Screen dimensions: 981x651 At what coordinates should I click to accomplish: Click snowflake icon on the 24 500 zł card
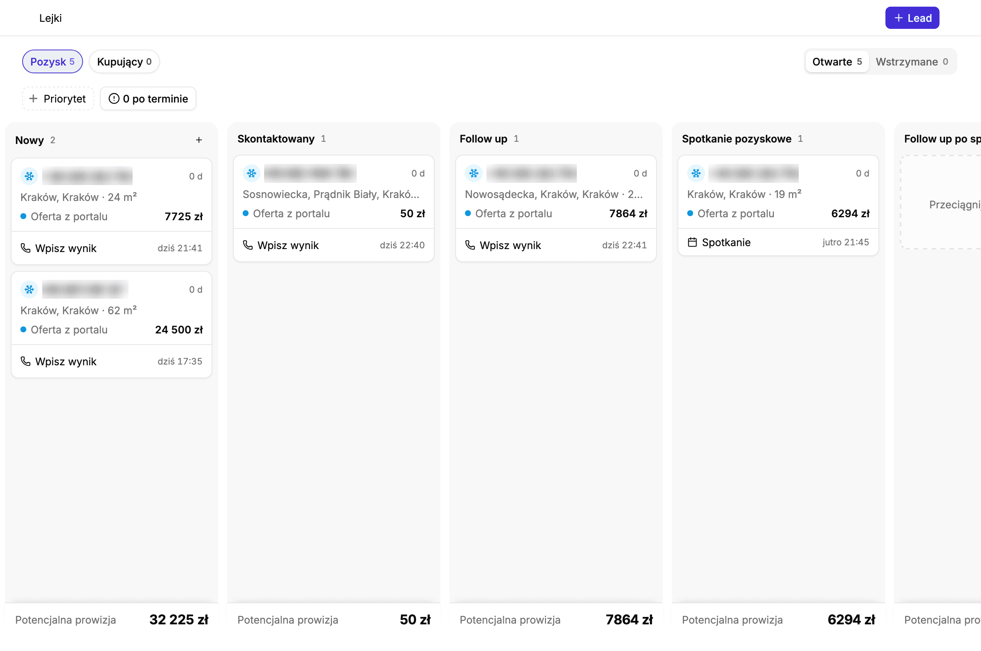pyautogui.click(x=29, y=289)
